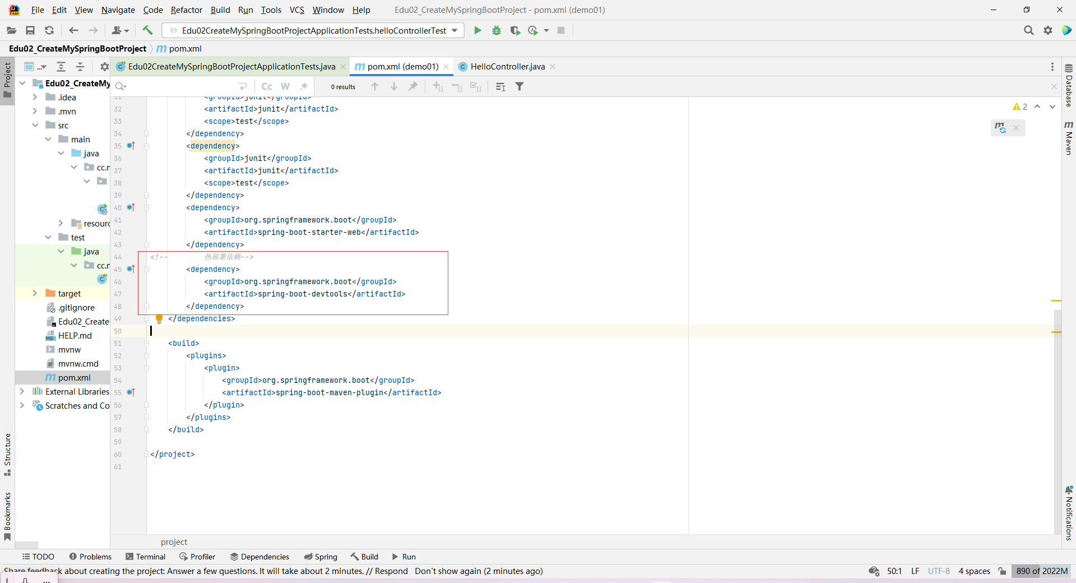Viewport: 1076px width, 583px height.
Task: Open Project panel options gear
Action: pyautogui.click(x=104, y=67)
